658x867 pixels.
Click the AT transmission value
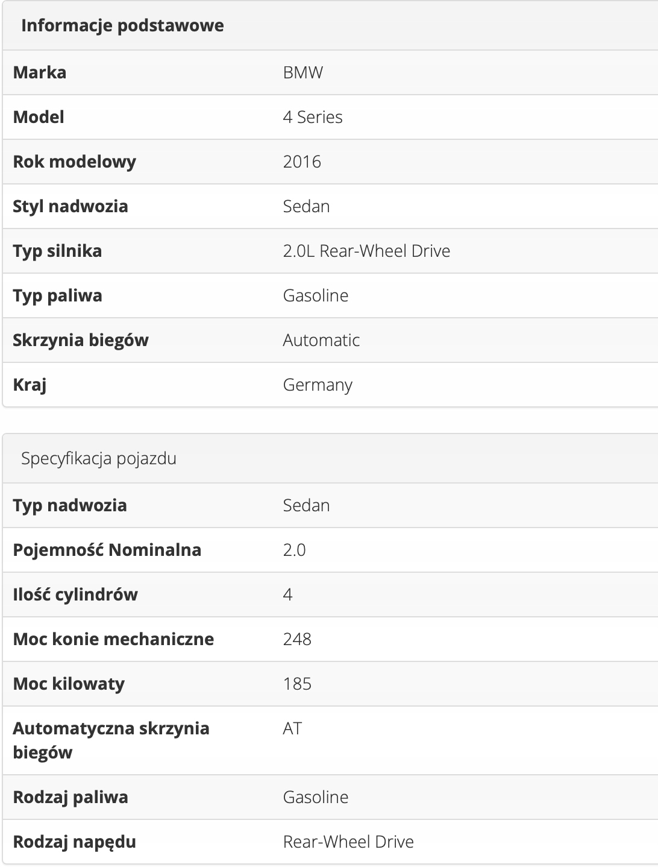(x=292, y=729)
